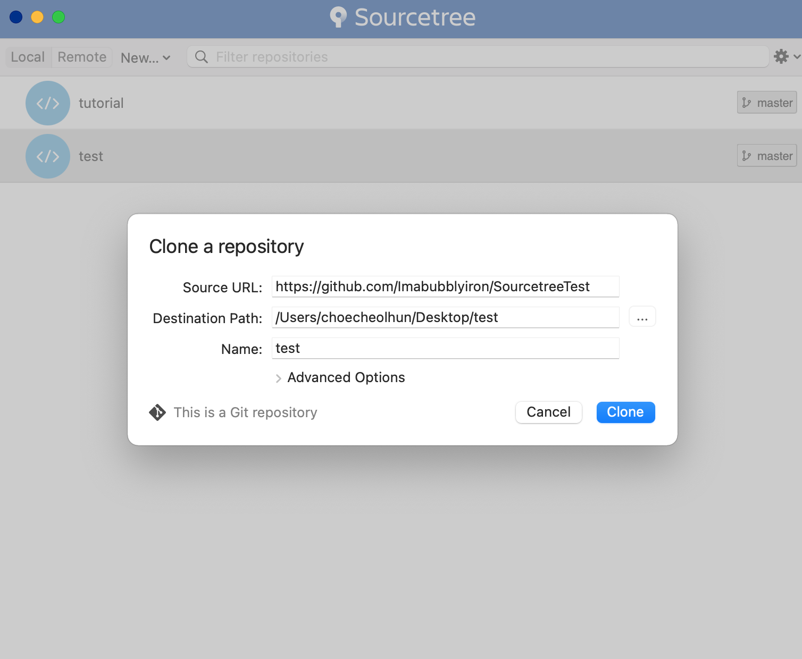This screenshot has width=802, height=659.
Task: Click the test repository code icon
Action: pyautogui.click(x=48, y=156)
